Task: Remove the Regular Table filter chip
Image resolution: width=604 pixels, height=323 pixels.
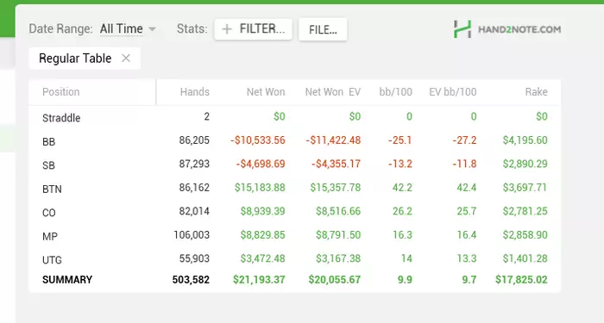Action: (126, 58)
